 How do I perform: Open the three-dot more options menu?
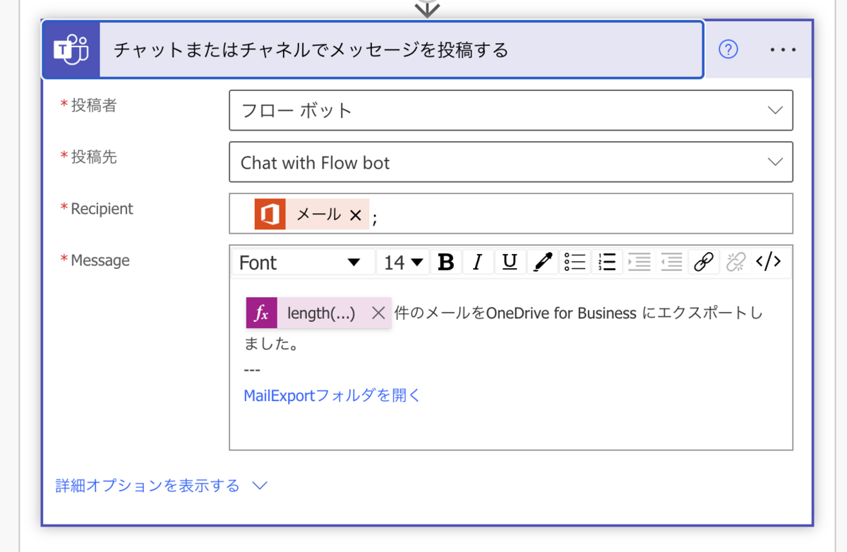(x=783, y=50)
